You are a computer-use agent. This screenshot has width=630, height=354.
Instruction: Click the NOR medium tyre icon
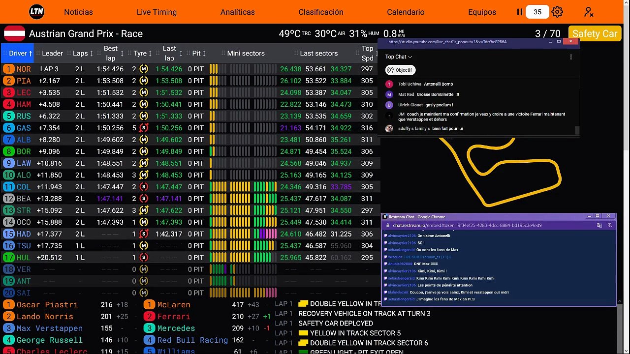point(144,69)
